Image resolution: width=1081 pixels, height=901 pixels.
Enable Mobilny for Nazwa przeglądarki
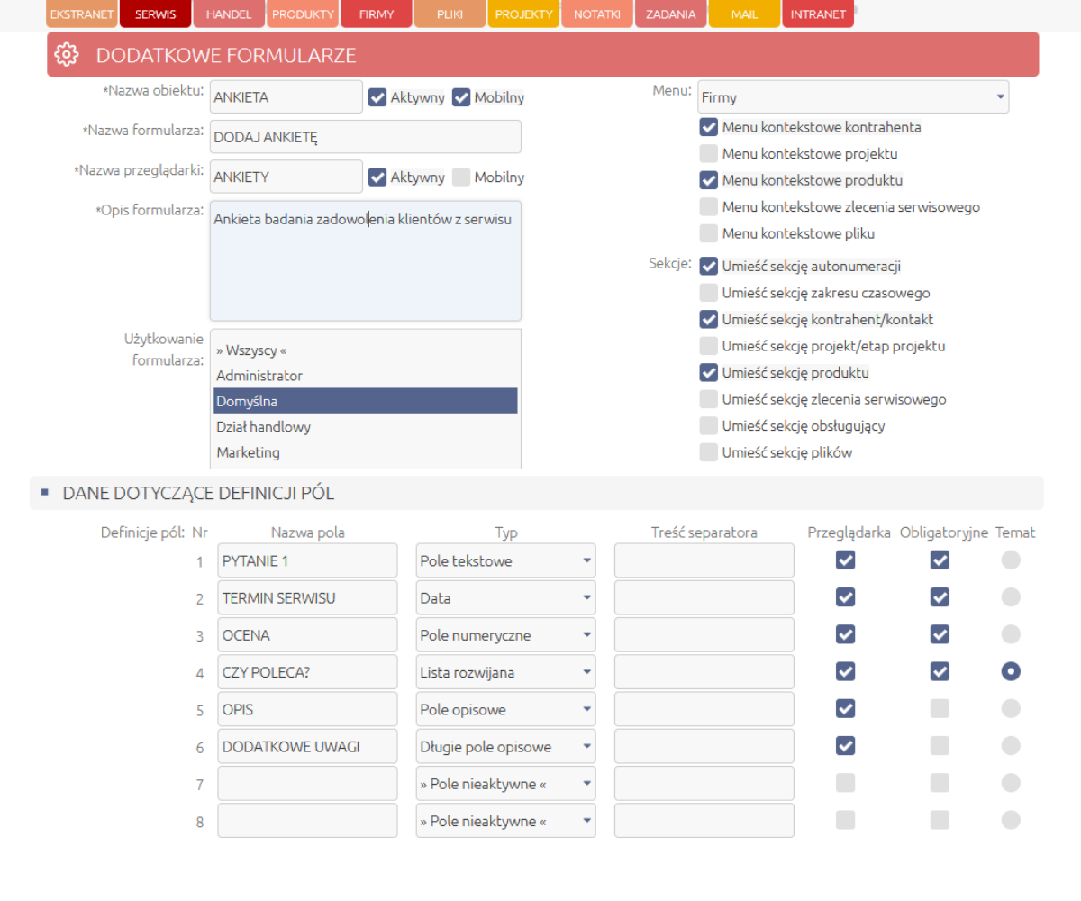pos(461,177)
